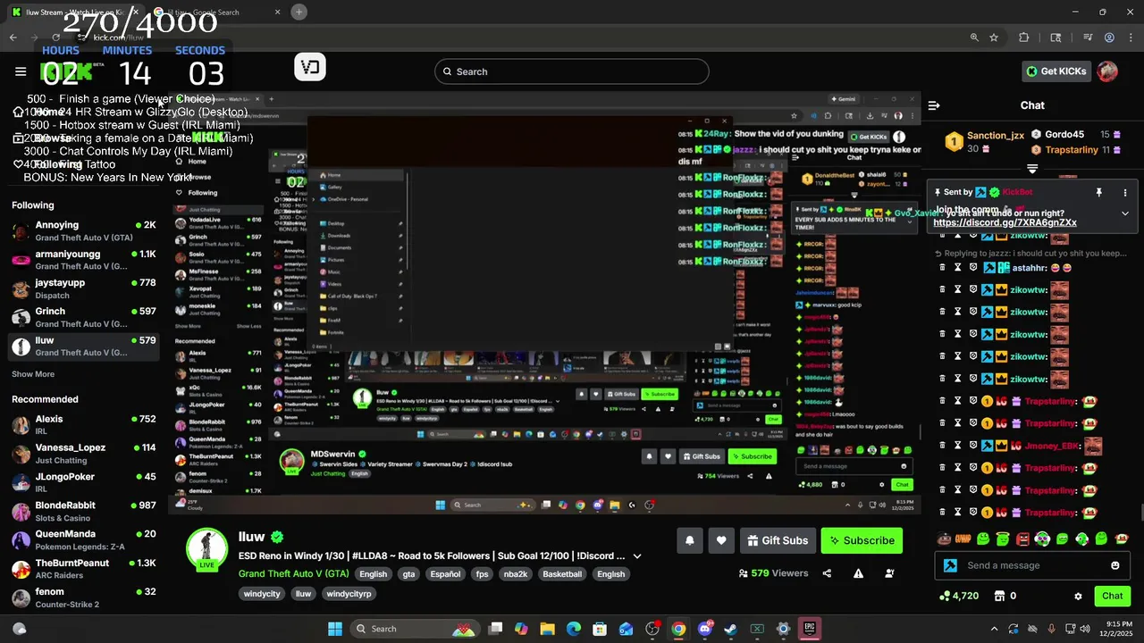This screenshot has height=643, width=1144.
Task: Expand the gifters leaderboard chevron
Action: [x=1032, y=169]
